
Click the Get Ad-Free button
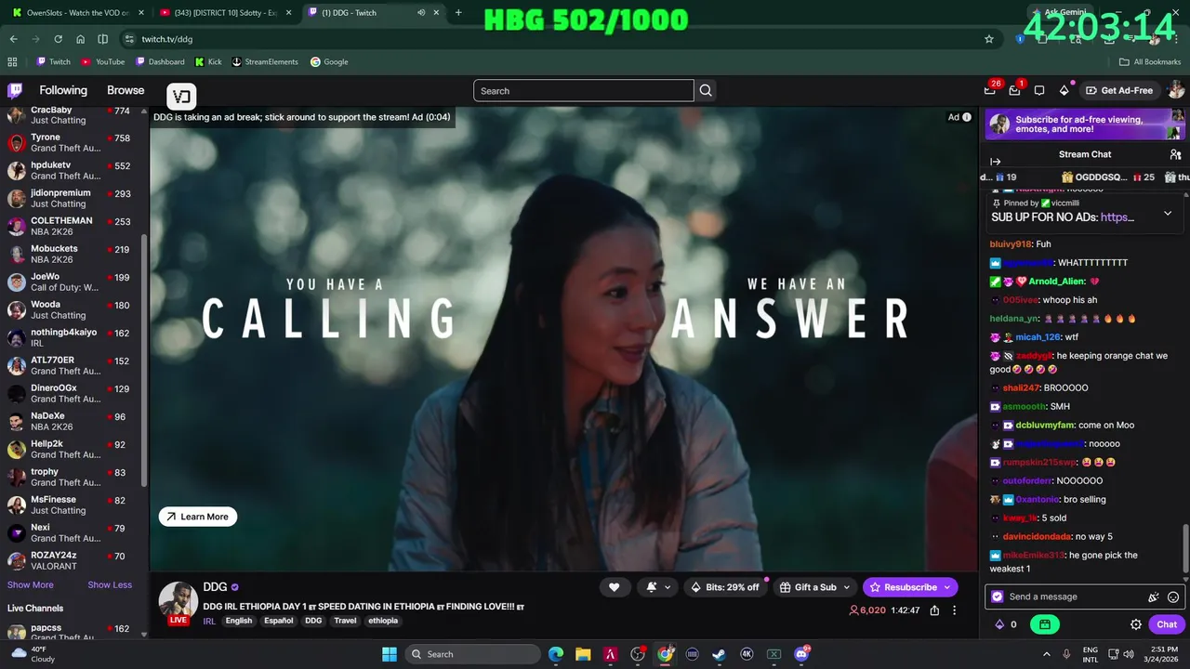pyautogui.click(x=1119, y=90)
